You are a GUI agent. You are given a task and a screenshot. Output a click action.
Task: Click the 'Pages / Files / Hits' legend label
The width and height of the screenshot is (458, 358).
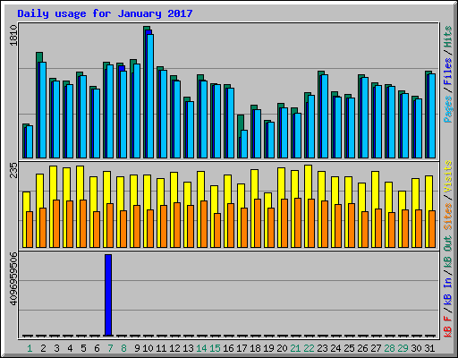pyautogui.click(x=448, y=74)
